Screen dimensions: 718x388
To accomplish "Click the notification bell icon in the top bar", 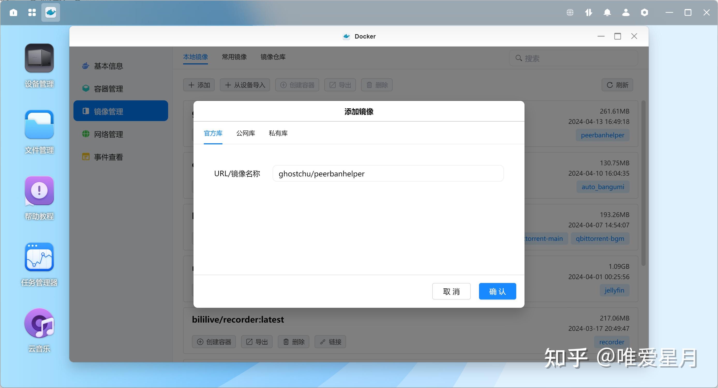I will coord(607,12).
